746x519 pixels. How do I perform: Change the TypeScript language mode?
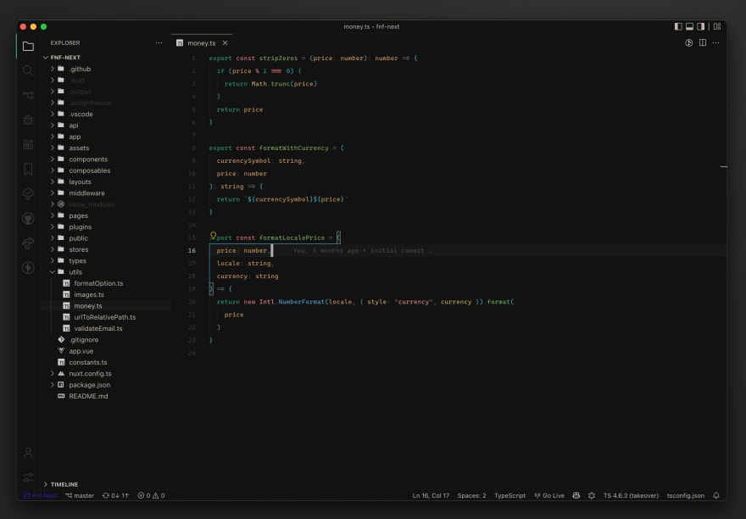[509, 495]
